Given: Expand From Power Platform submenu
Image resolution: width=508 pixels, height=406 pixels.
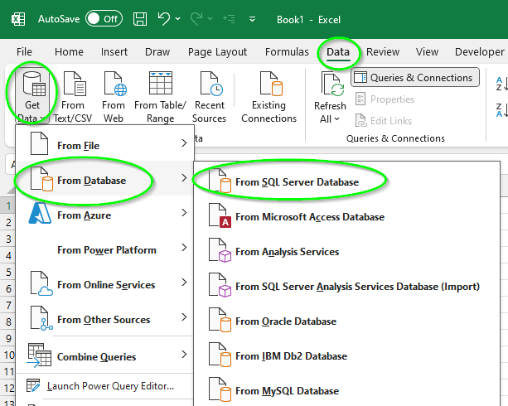Looking at the screenshot, I should coord(104,248).
